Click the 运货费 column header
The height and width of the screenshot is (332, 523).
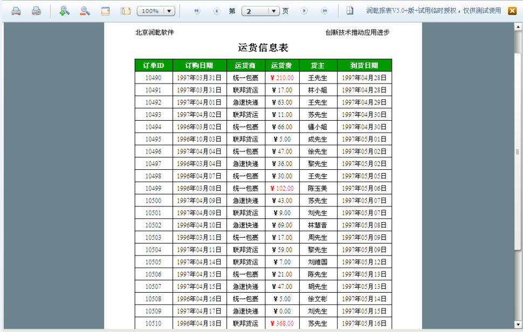click(x=282, y=65)
